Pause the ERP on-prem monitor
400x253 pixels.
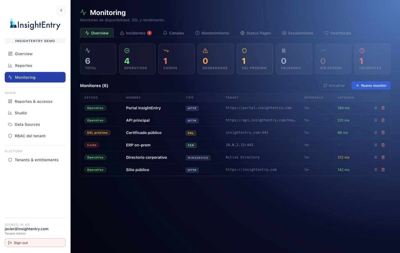coord(376,145)
